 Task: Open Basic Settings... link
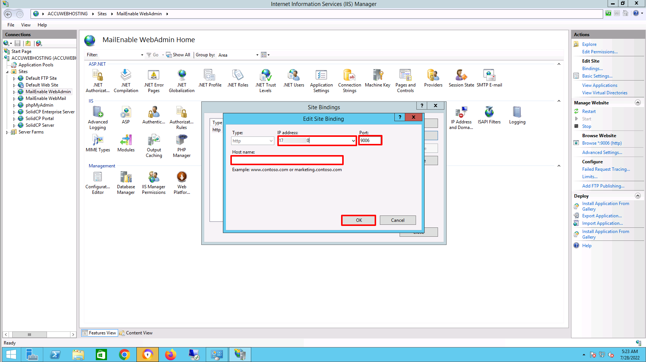click(597, 76)
